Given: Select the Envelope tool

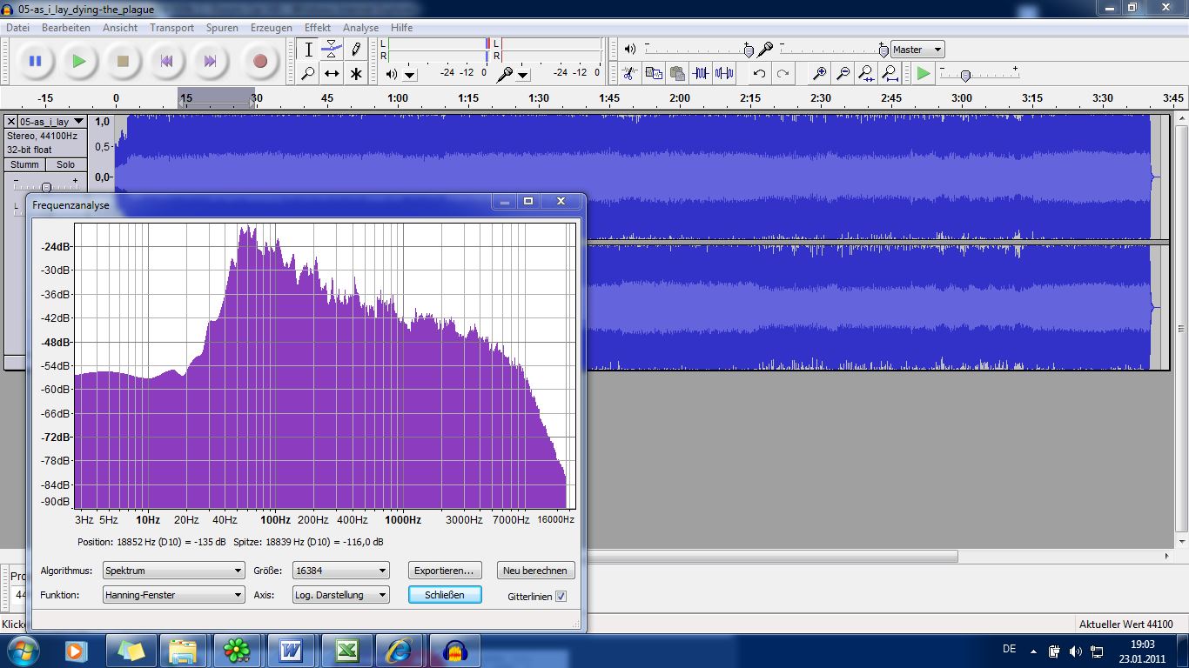Looking at the screenshot, I should (332, 50).
